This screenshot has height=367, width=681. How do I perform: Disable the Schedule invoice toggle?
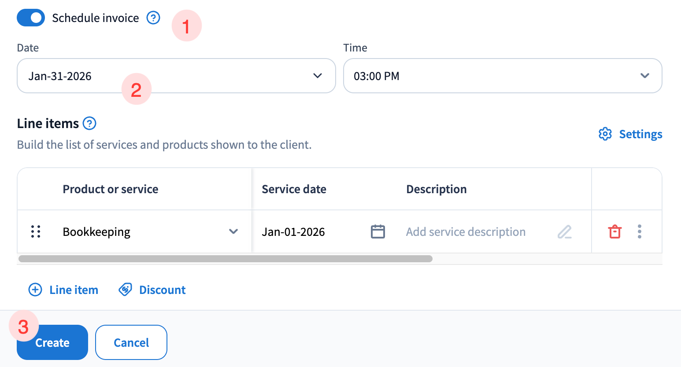pos(31,18)
